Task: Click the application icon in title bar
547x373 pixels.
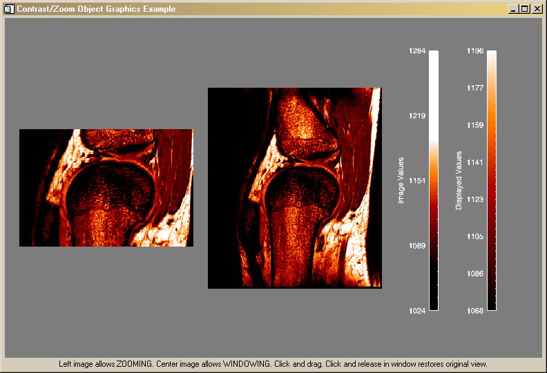Action: click(x=10, y=9)
